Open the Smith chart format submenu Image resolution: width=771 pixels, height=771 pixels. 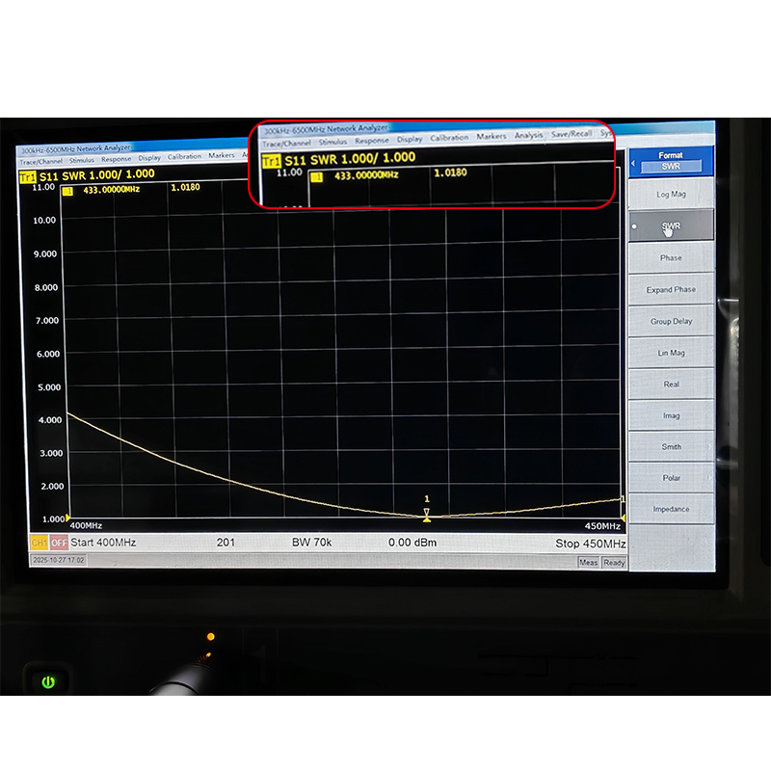click(671, 446)
